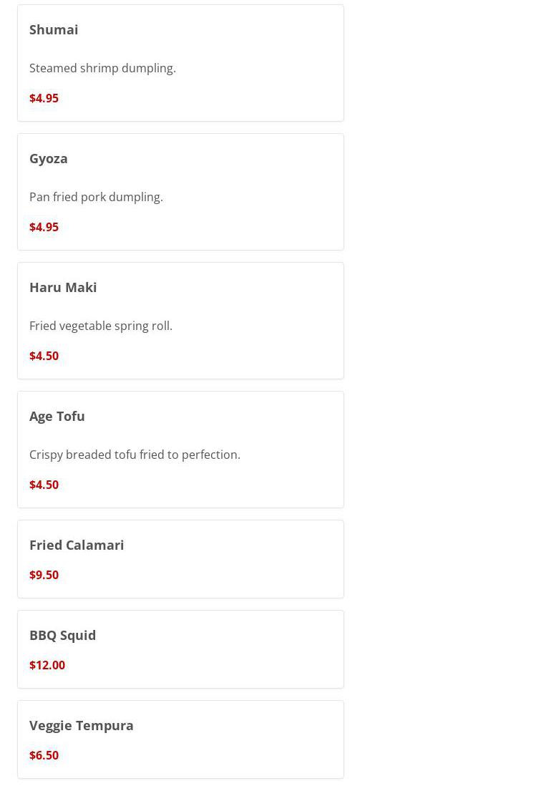Screen dimensions: 551x786
Task: Open the Gyoza menu item title
Action: [49, 158]
